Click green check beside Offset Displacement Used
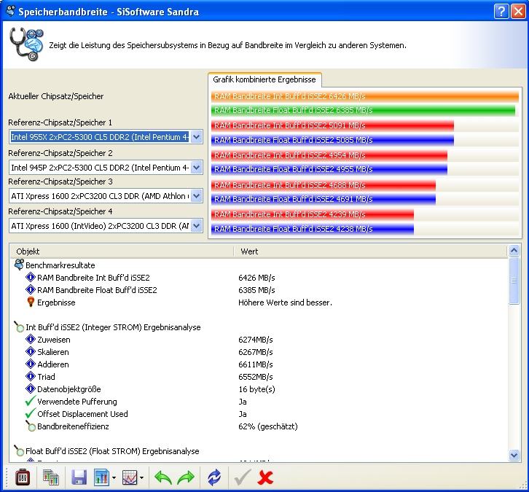 click(x=31, y=413)
